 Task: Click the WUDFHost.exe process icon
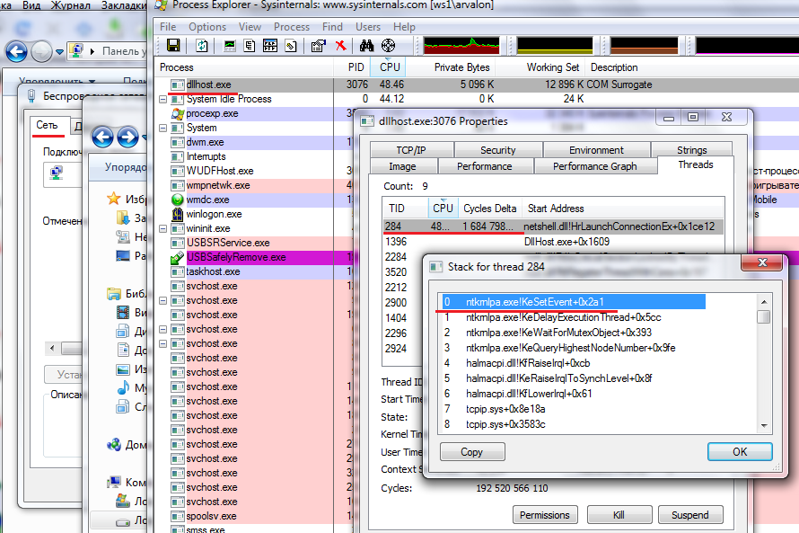(178, 171)
